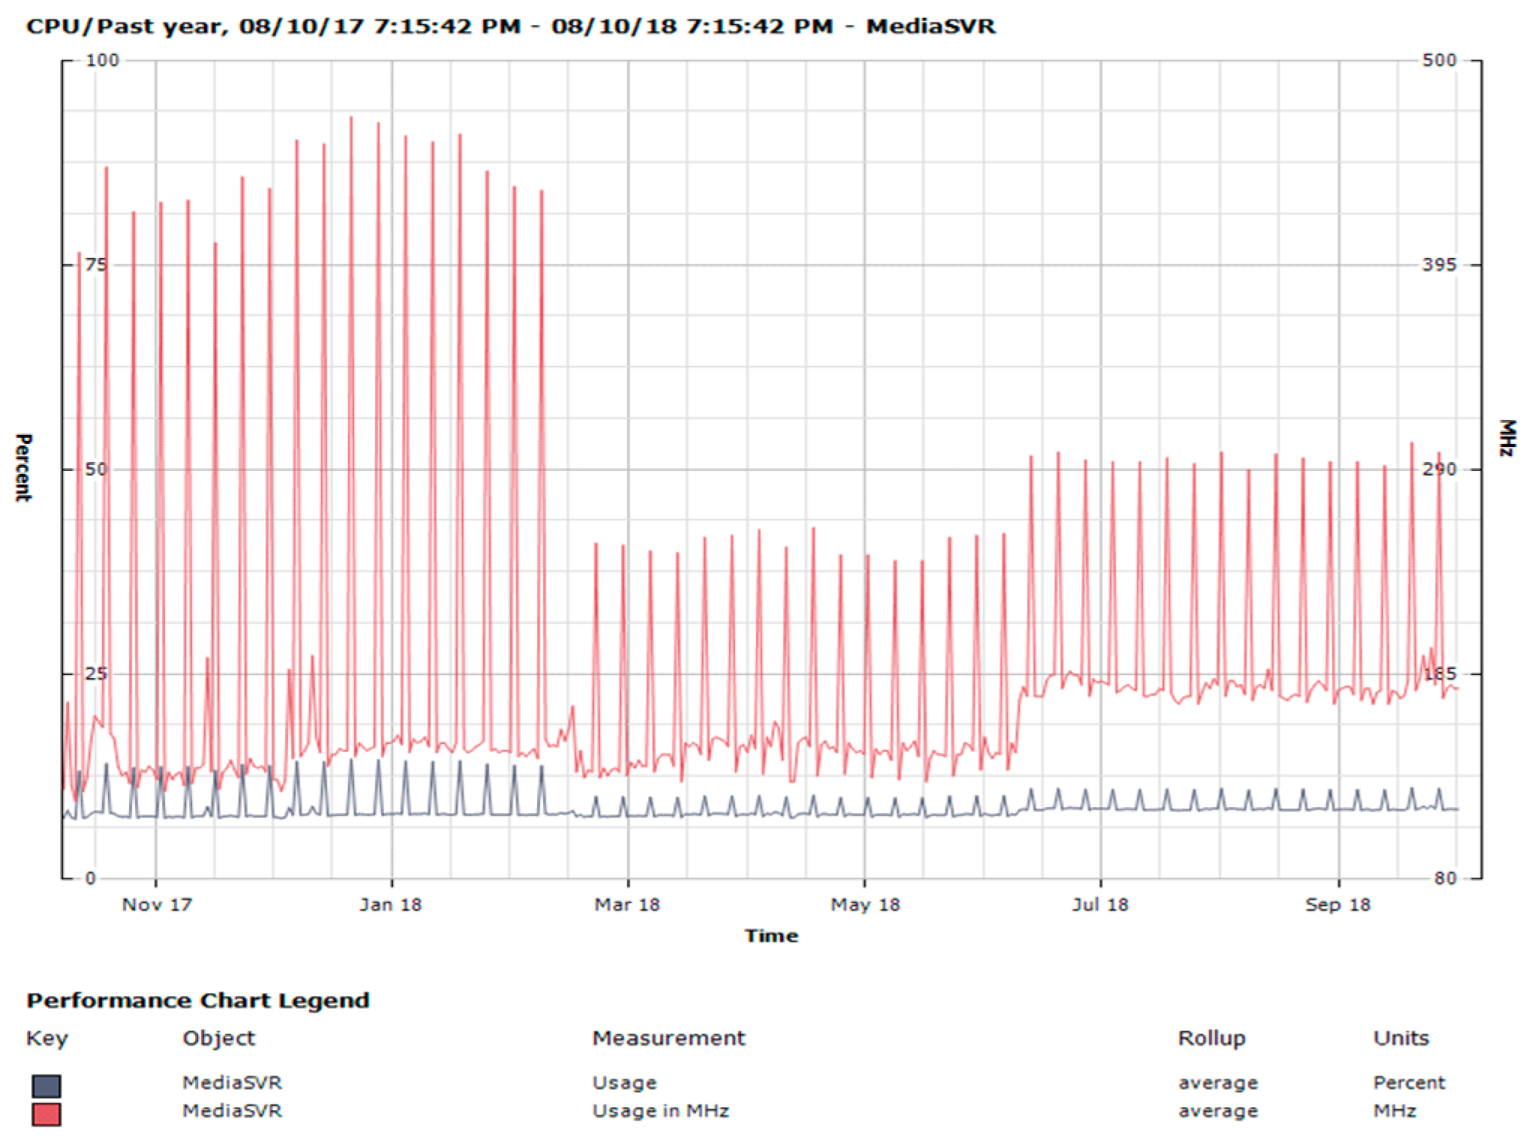Viewport: 1532px width, 1140px height.
Task: Click the Units column header
Action: coord(1401,1038)
